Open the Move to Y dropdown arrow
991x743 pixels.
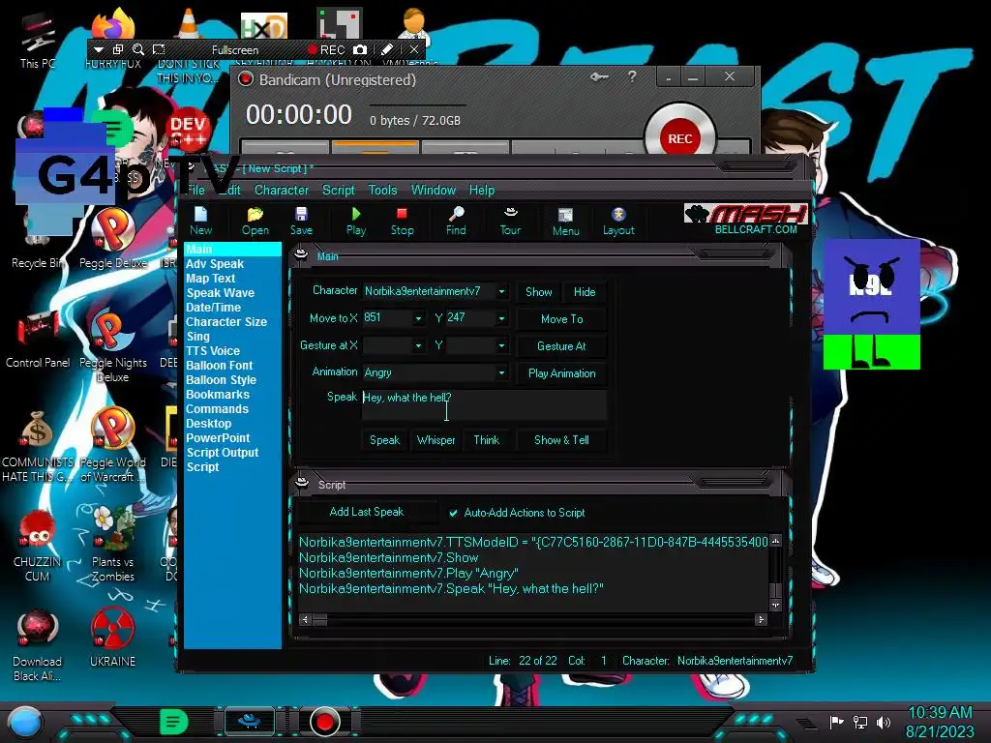click(x=501, y=318)
